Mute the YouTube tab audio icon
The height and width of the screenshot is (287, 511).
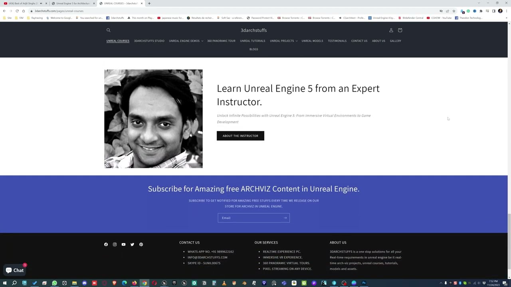[x=41, y=4]
